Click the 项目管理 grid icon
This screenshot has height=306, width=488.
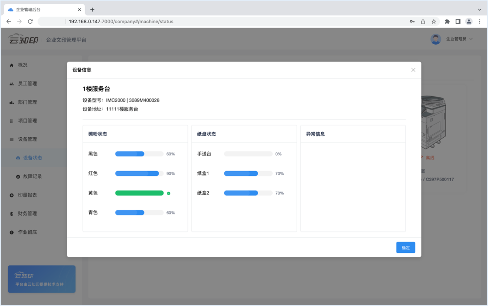[11, 121]
